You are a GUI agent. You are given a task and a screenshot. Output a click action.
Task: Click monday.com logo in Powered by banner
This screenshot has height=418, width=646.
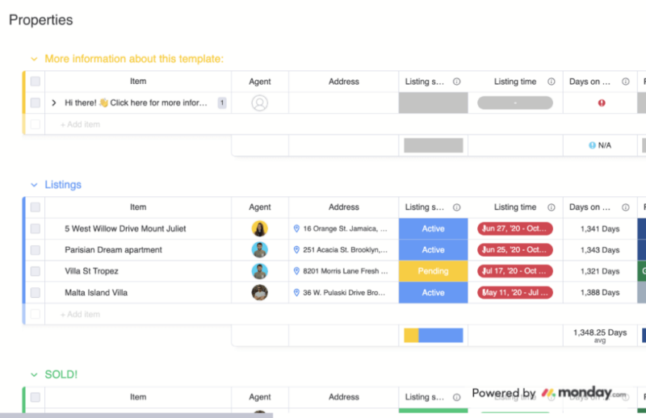584,392
